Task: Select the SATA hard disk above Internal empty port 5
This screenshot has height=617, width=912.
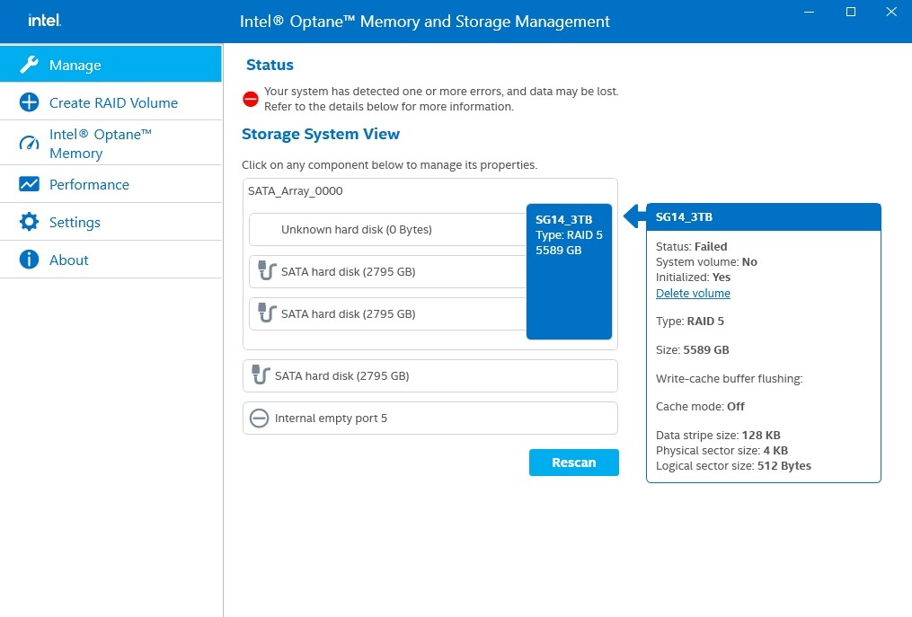Action: (x=429, y=375)
